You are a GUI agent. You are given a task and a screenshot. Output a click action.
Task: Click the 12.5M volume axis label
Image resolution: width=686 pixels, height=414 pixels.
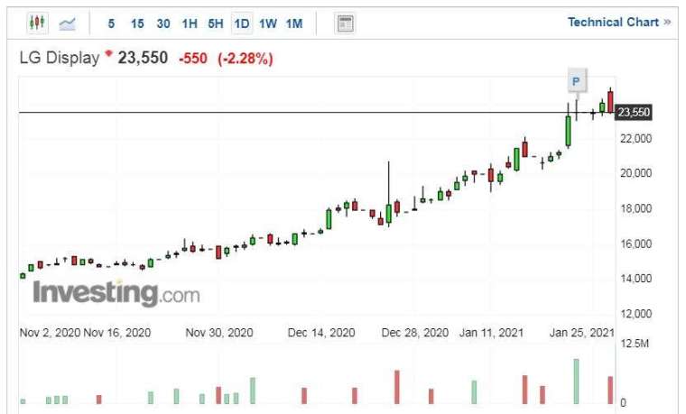tap(635, 344)
